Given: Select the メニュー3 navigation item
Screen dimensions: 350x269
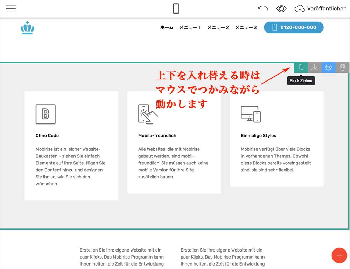Looking at the screenshot, I should [246, 27].
